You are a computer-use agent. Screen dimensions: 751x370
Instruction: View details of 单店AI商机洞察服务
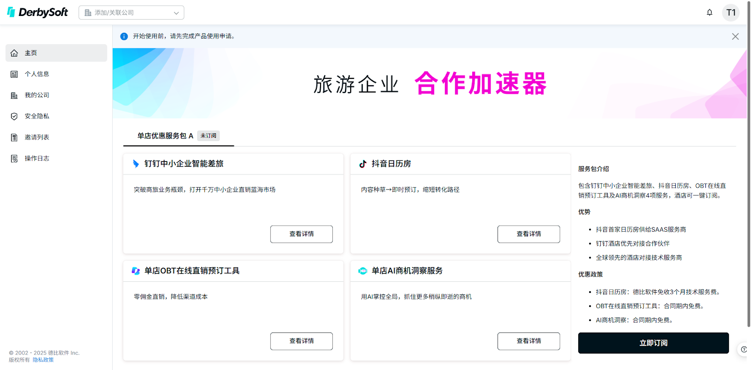[529, 341]
